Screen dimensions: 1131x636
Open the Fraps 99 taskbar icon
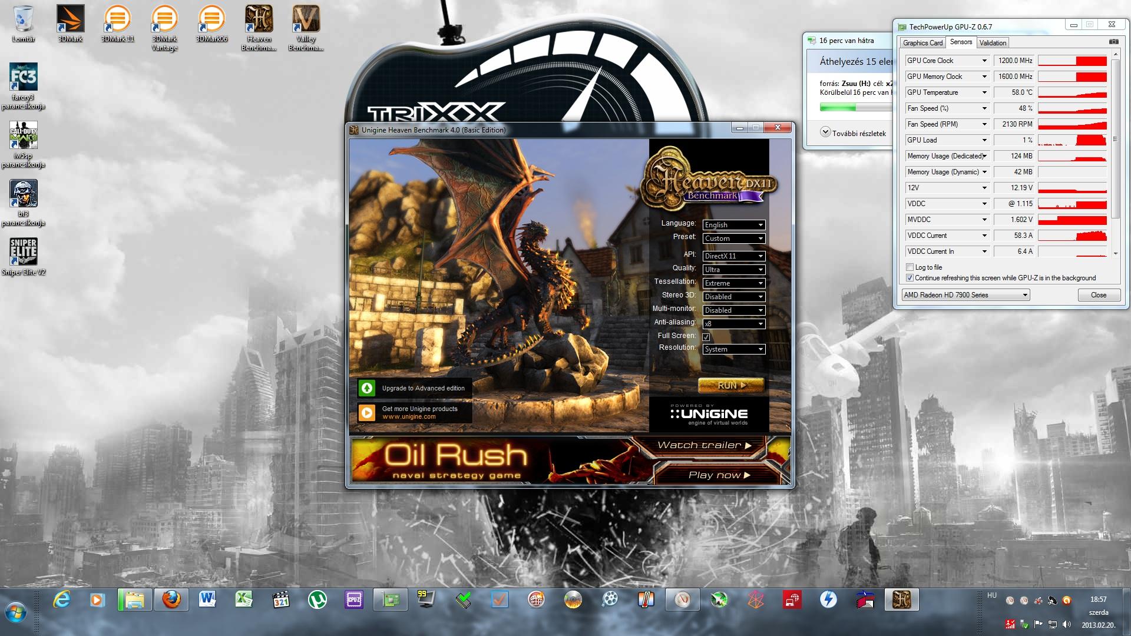(426, 600)
